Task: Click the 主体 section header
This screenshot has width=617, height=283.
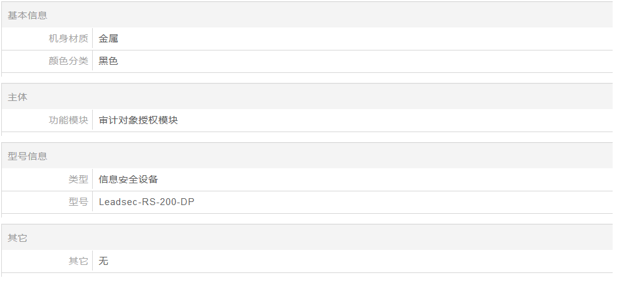Action: click(17, 97)
